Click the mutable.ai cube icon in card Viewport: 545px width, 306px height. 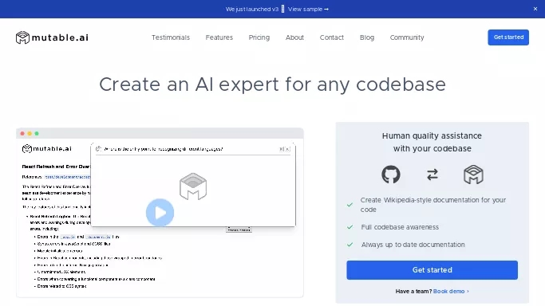tap(473, 175)
